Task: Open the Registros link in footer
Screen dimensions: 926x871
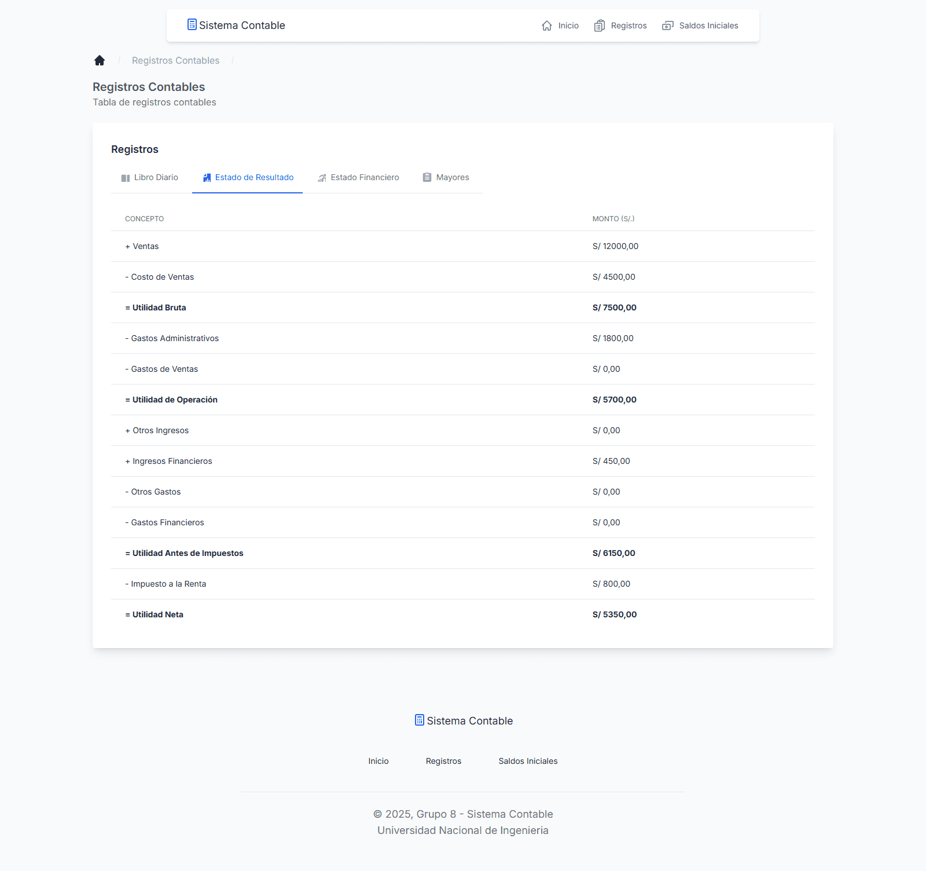Action: 444,761
